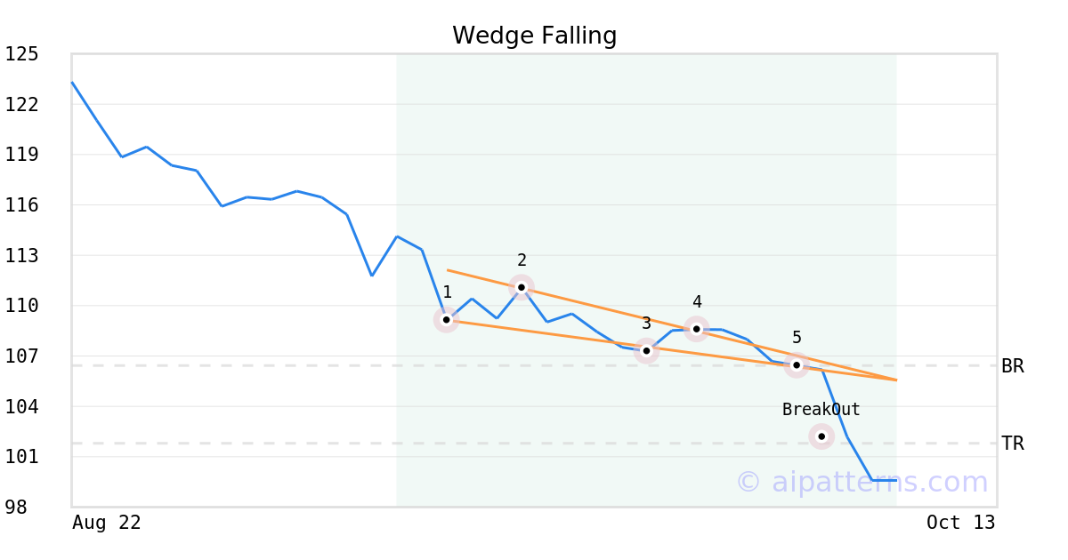Open the aipatterns.com watermark link
This screenshot has height=560, width=1068.
tap(862, 482)
